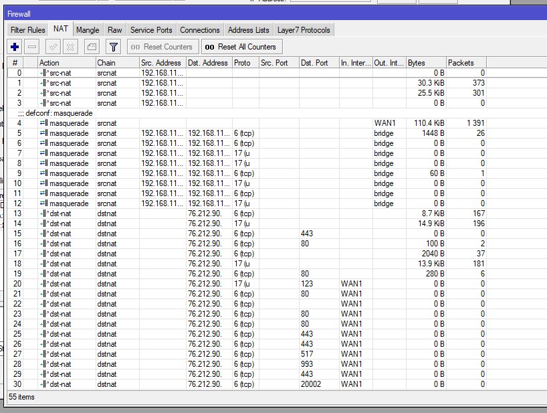The width and height of the screenshot is (547, 413).
Task: Click the enable rule checkmark icon
Action: (x=53, y=47)
